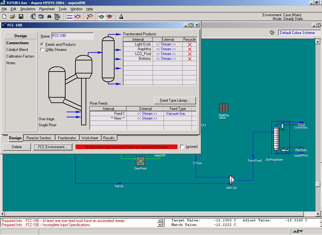Select the Utility Streams radio button
Image resolution: width=322 pixels, height=235 pixels.
(42, 50)
